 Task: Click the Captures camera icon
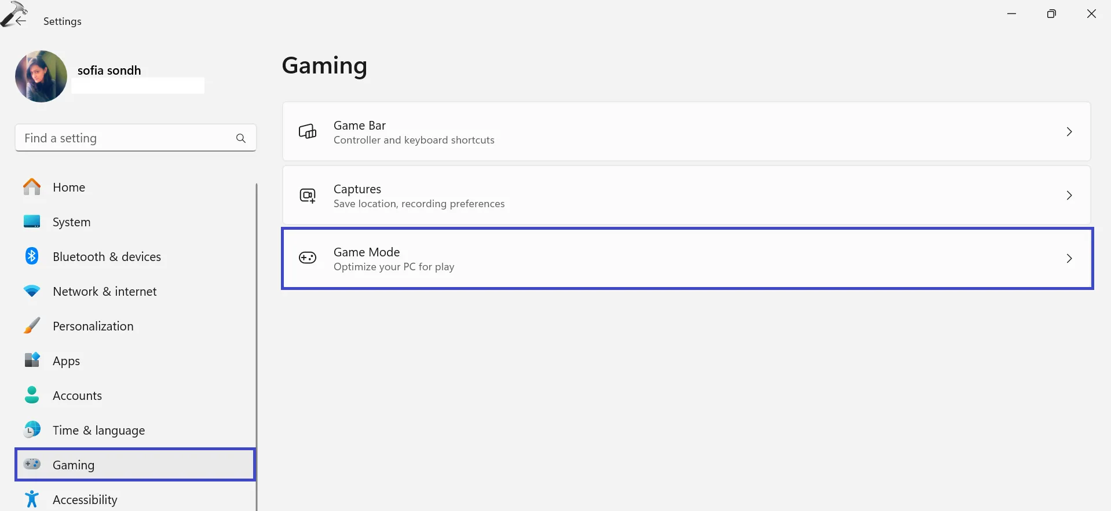pos(308,196)
